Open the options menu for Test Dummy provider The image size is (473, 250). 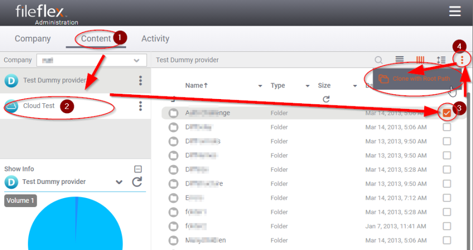(x=140, y=81)
